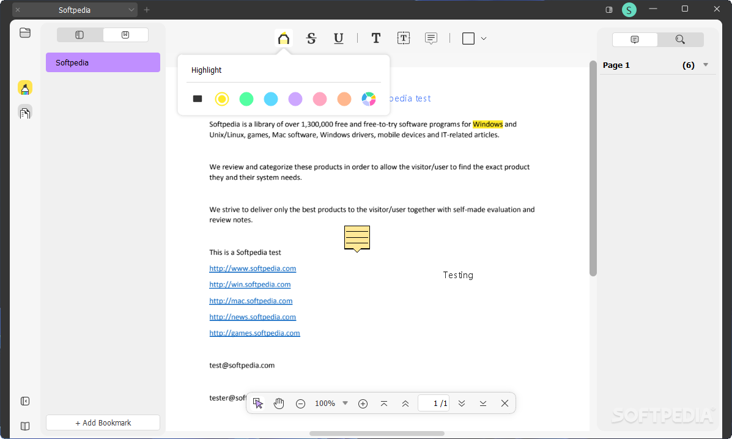
Task: Zoom out with the minus button
Action: (301, 404)
